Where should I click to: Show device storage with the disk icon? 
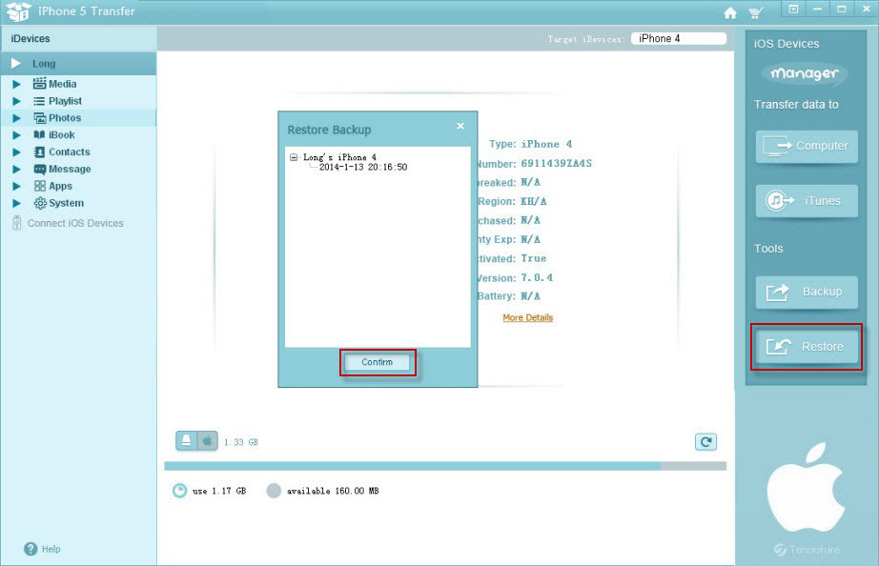pos(187,441)
